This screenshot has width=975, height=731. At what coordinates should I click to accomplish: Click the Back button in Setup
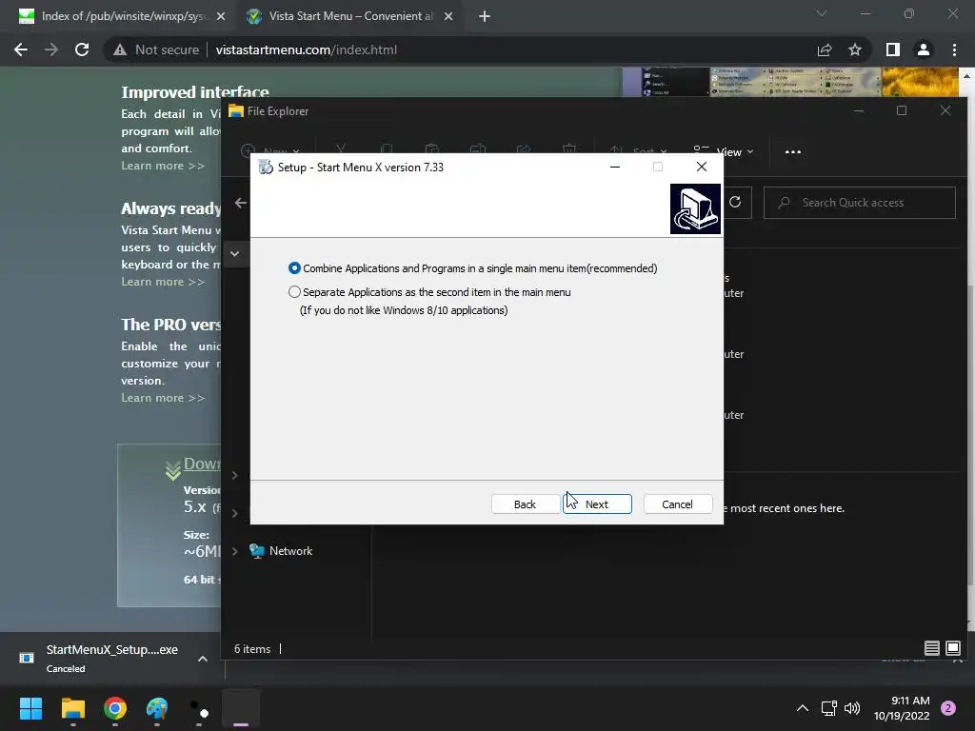pos(525,504)
